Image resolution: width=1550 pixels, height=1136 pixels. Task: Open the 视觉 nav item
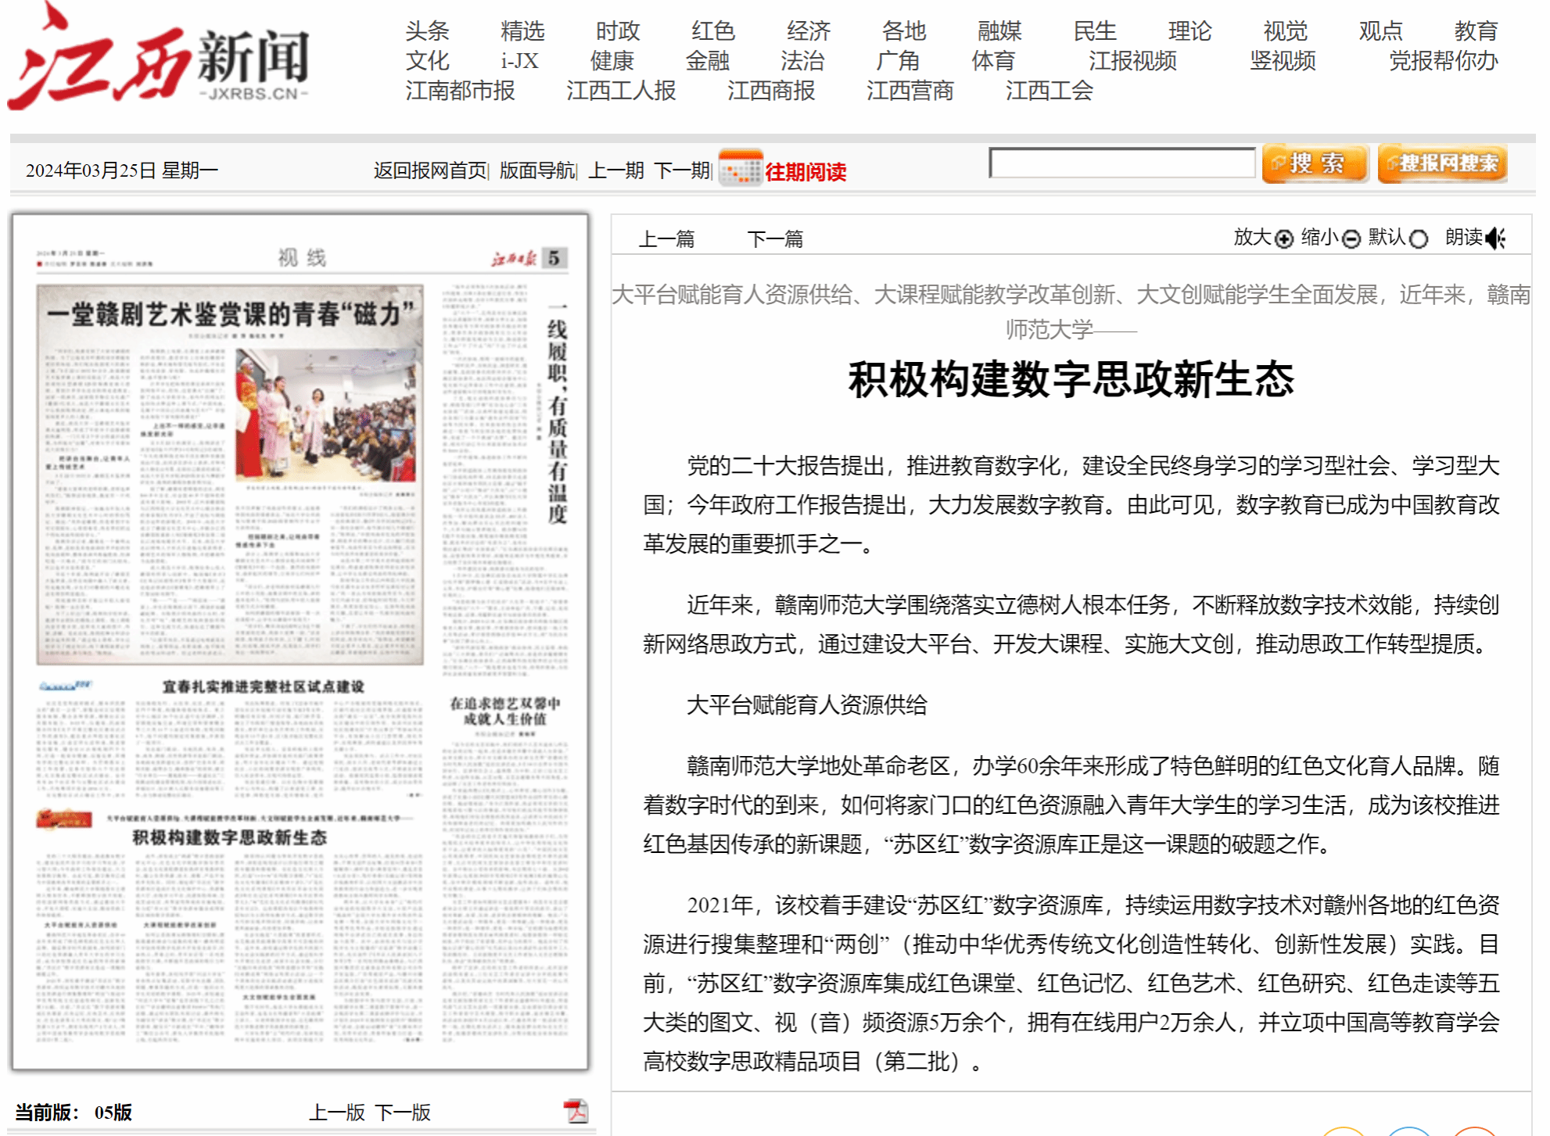coord(1286,31)
